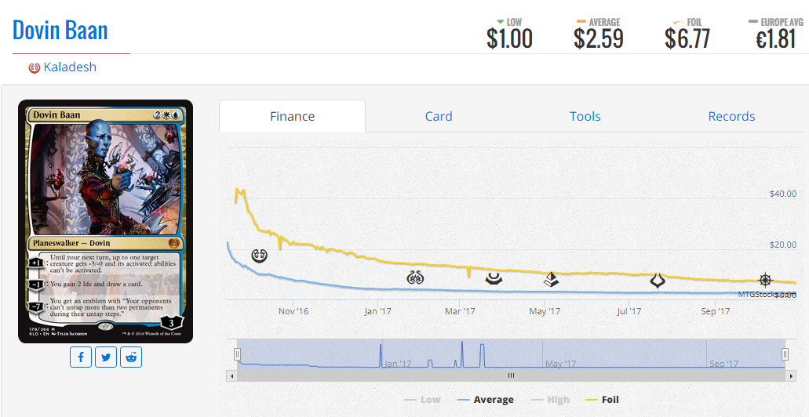Share card on Twitter

point(106,357)
